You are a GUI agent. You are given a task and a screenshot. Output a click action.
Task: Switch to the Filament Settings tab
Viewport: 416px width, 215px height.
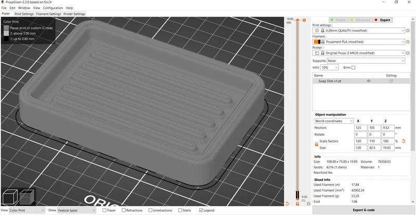(x=48, y=14)
